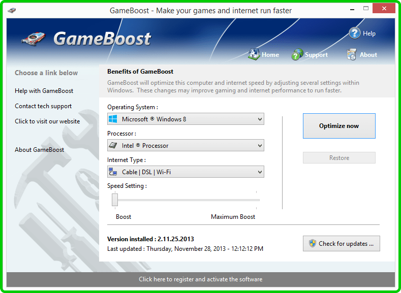Close the GameBoost window
This screenshot has width=401, height=293.
(384, 9)
